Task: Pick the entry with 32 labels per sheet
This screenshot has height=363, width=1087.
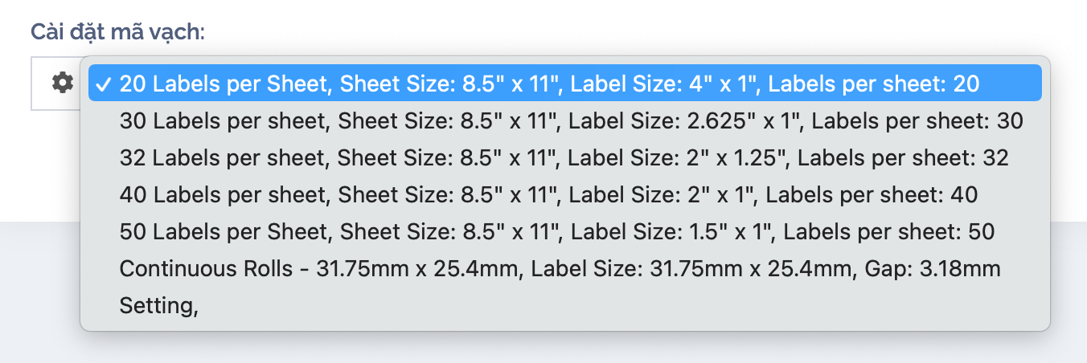Action: pyautogui.click(x=564, y=158)
